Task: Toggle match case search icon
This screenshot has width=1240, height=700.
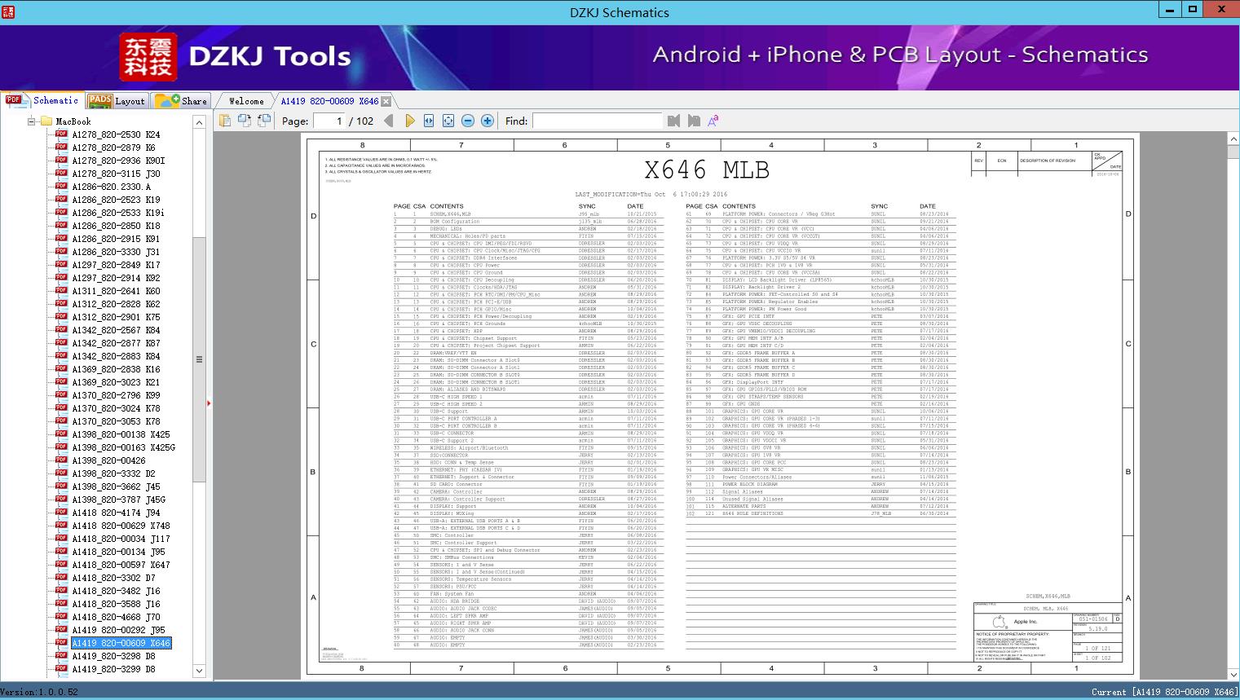Action: point(713,121)
